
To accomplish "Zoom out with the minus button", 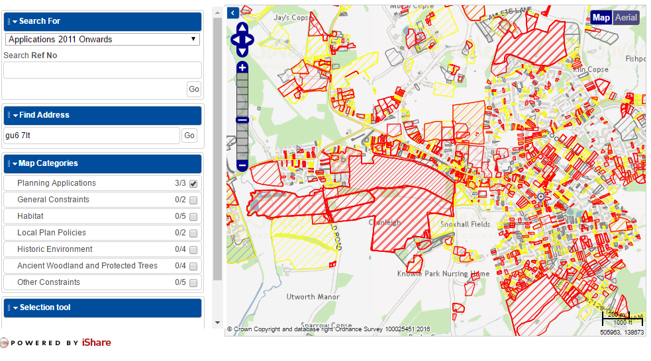I will pyautogui.click(x=242, y=166).
